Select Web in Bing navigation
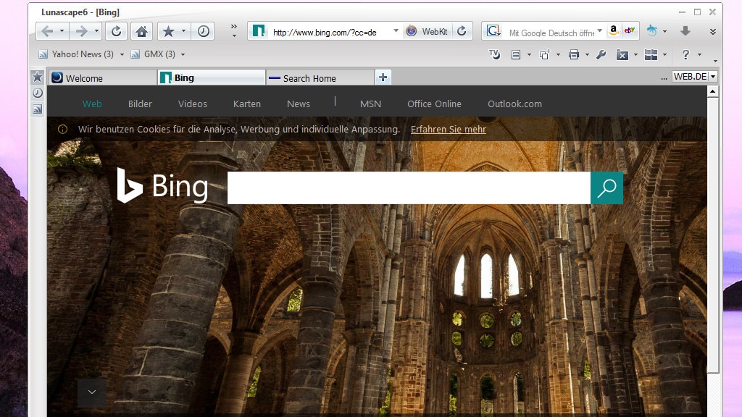The height and width of the screenshot is (417, 742). click(92, 104)
